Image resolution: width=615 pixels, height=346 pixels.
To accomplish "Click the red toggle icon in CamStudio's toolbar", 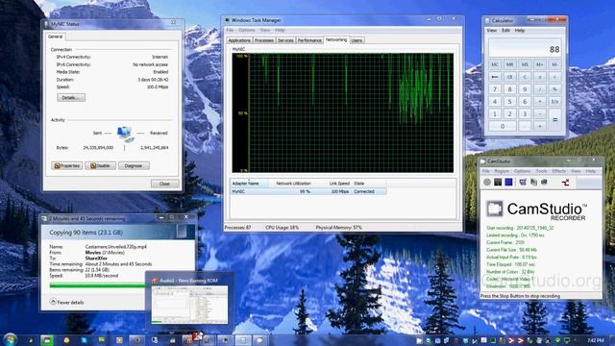I will 566,182.
